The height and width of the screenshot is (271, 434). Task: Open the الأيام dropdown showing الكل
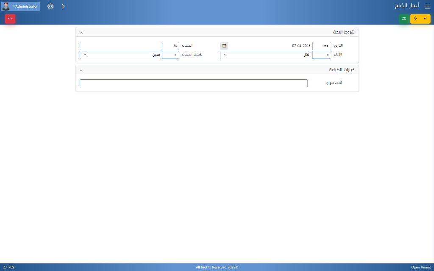point(266,55)
